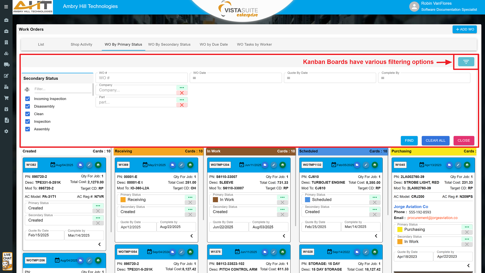Expand W1382 card with chevron arrow
Screen dimensions: 485x273
point(99,244)
